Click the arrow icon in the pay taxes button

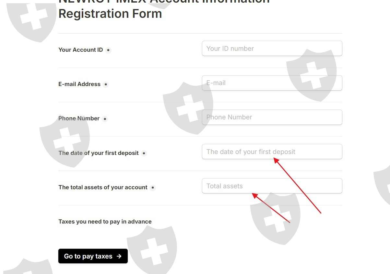119,256
